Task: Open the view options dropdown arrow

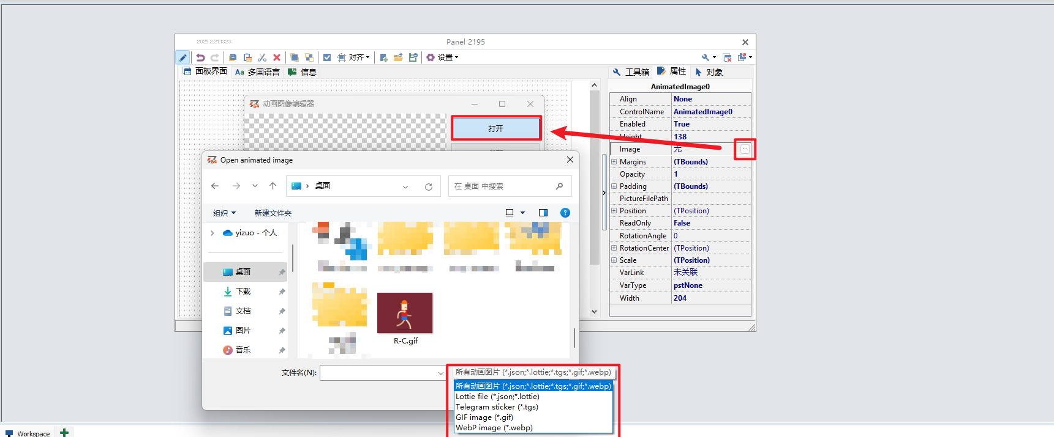Action: pos(523,213)
